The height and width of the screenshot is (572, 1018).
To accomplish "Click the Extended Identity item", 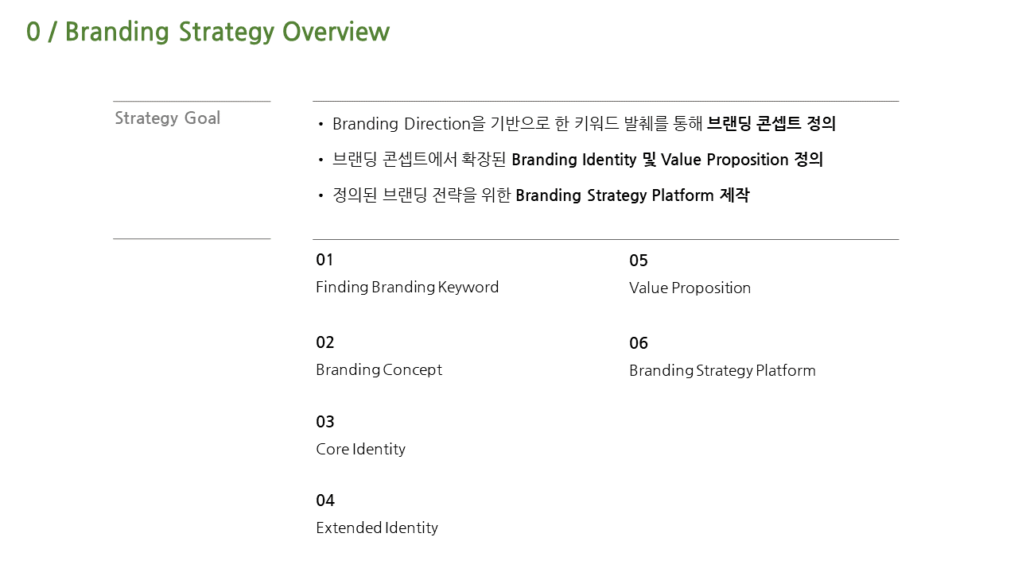I will pos(377,528).
